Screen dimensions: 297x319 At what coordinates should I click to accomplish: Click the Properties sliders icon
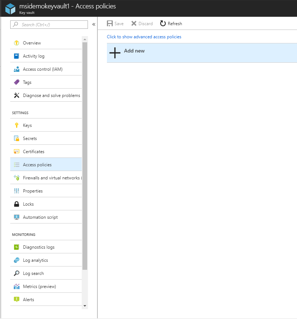16,191
